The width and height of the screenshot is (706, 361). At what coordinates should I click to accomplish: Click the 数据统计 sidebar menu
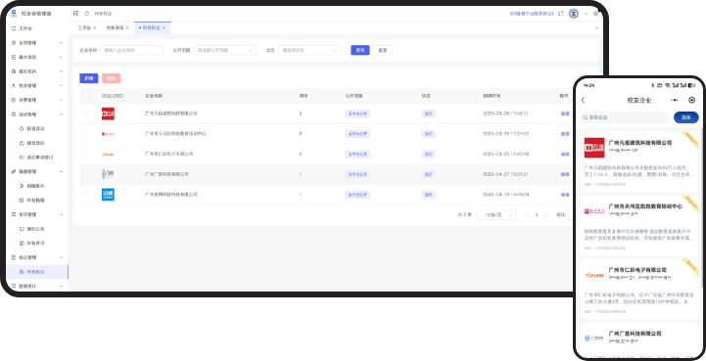[37, 286]
